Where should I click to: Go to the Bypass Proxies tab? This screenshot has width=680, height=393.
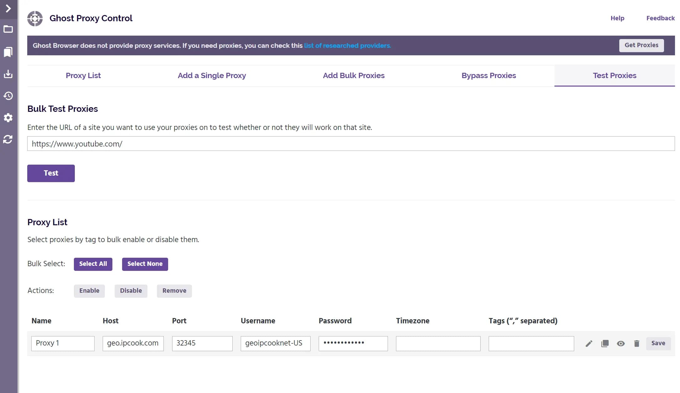pos(488,76)
